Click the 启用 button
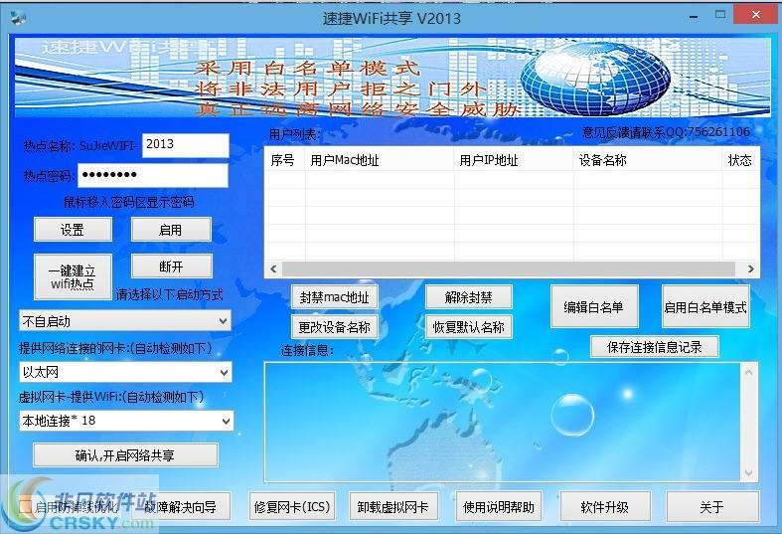The width and height of the screenshot is (782, 534). (171, 230)
